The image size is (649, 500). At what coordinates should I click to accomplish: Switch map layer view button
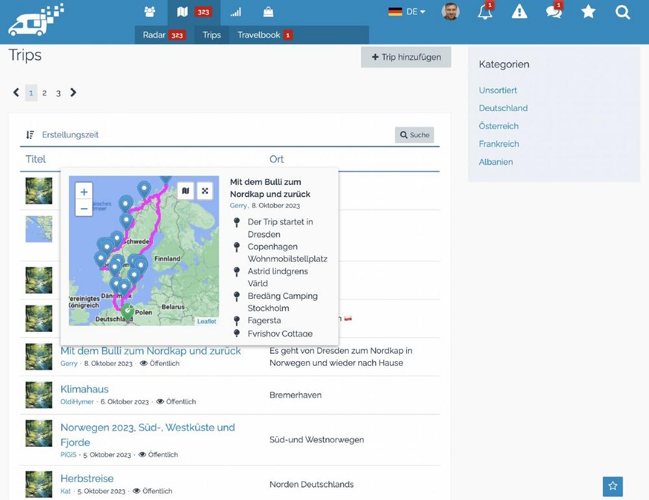click(186, 191)
